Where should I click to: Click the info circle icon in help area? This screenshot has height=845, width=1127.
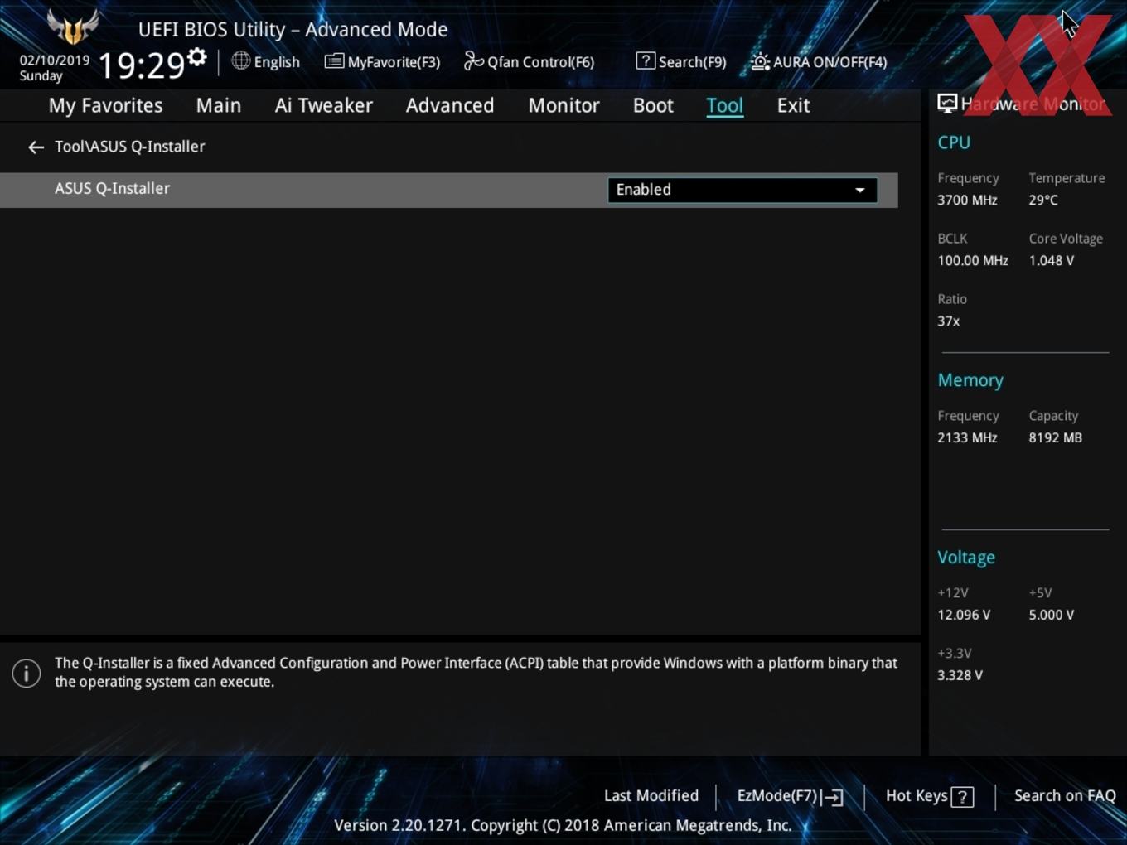click(27, 673)
